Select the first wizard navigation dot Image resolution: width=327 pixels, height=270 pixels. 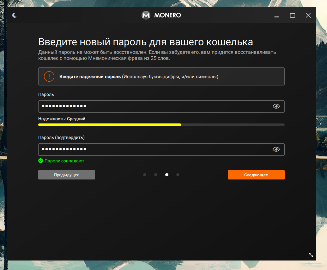click(x=145, y=174)
